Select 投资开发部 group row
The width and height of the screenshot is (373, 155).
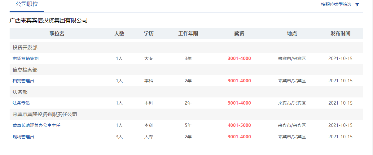pyautogui.click(x=186, y=47)
